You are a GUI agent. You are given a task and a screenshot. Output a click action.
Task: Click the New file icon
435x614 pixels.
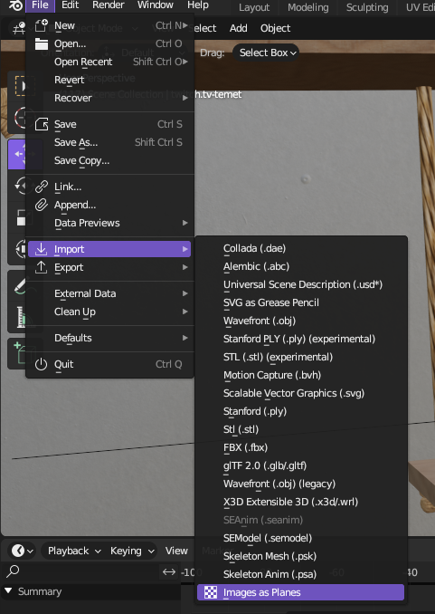pos(41,25)
